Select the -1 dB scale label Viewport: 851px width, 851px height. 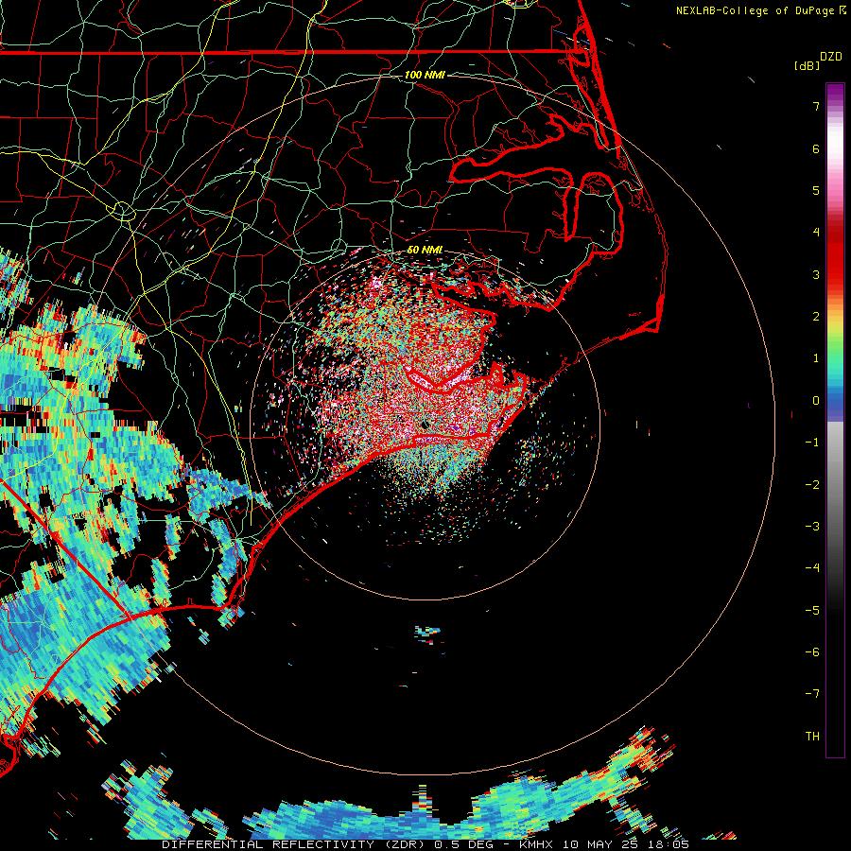pyautogui.click(x=812, y=443)
